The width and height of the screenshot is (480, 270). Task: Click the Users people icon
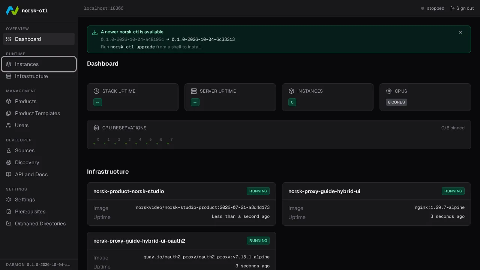[x=9, y=125]
